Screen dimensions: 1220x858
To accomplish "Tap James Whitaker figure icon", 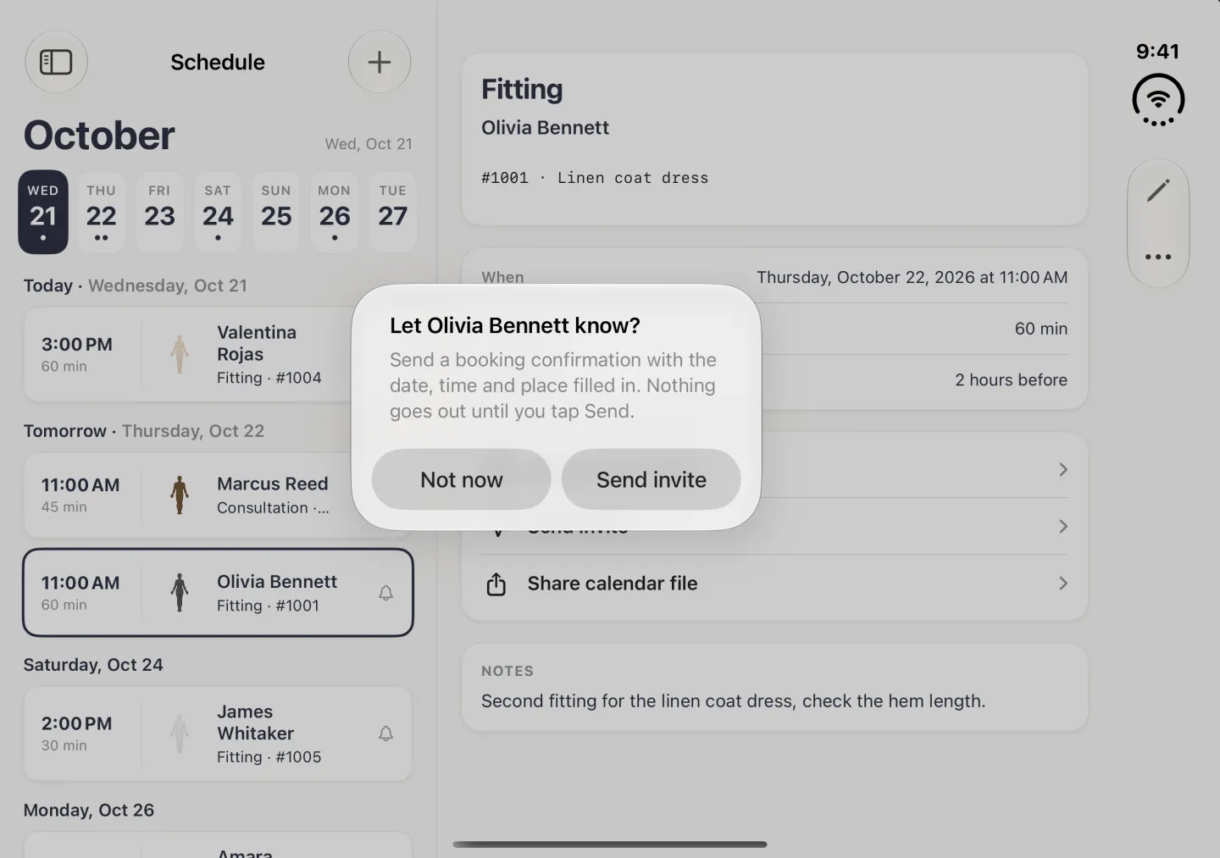I will (x=179, y=733).
